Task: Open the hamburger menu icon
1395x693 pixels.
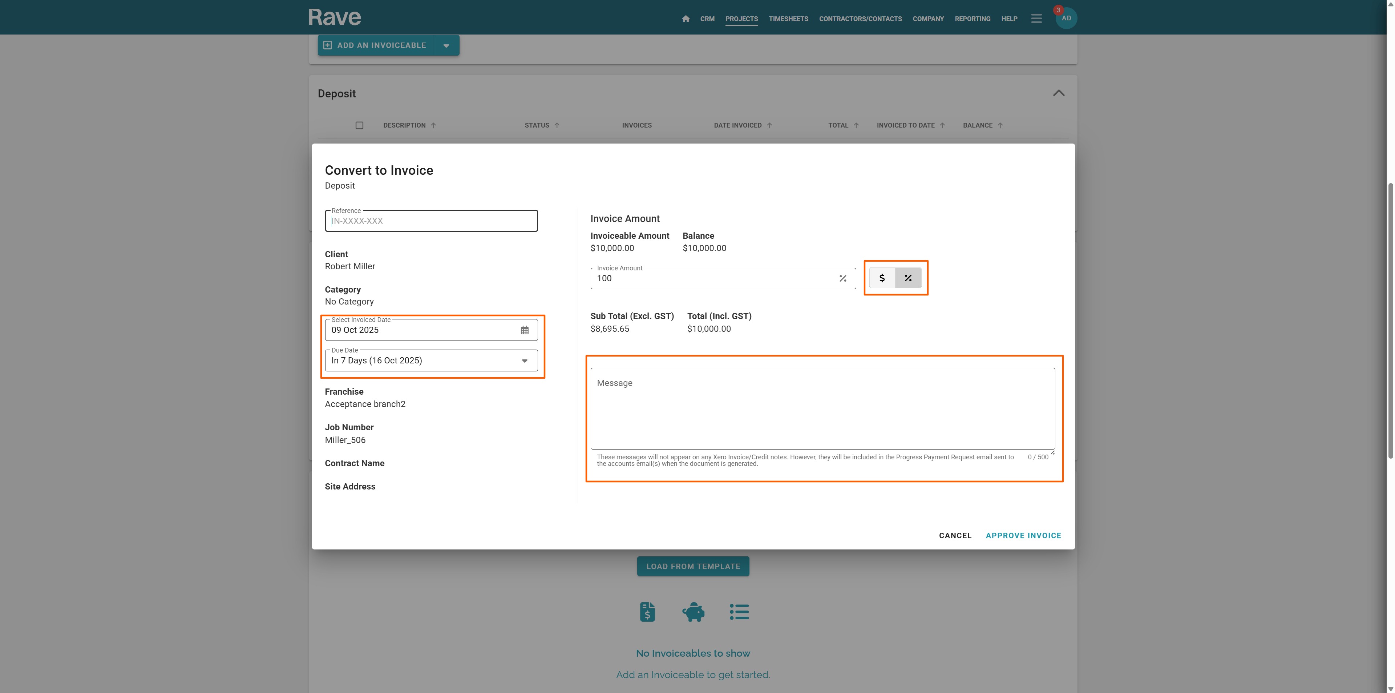Action: pyautogui.click(x=1036, y=19)
